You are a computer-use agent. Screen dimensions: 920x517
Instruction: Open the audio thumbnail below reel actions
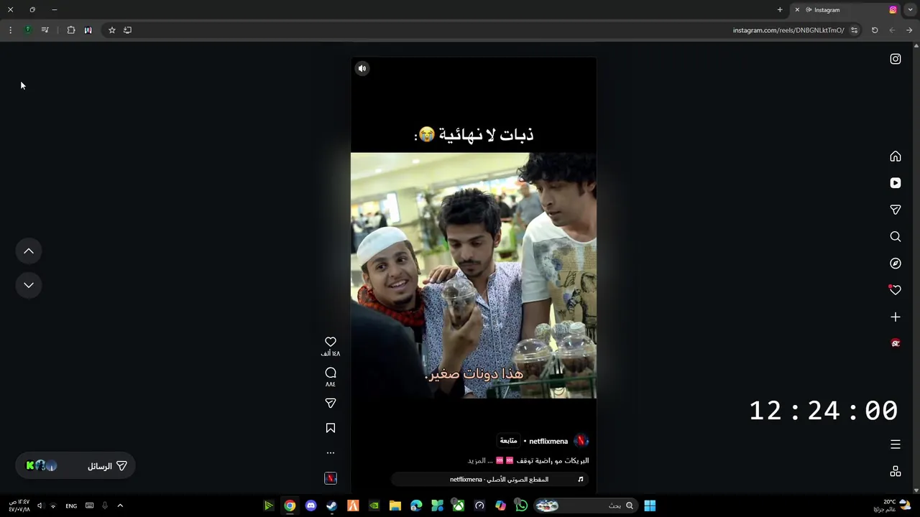pyautogui.click(x=331, y=478)
